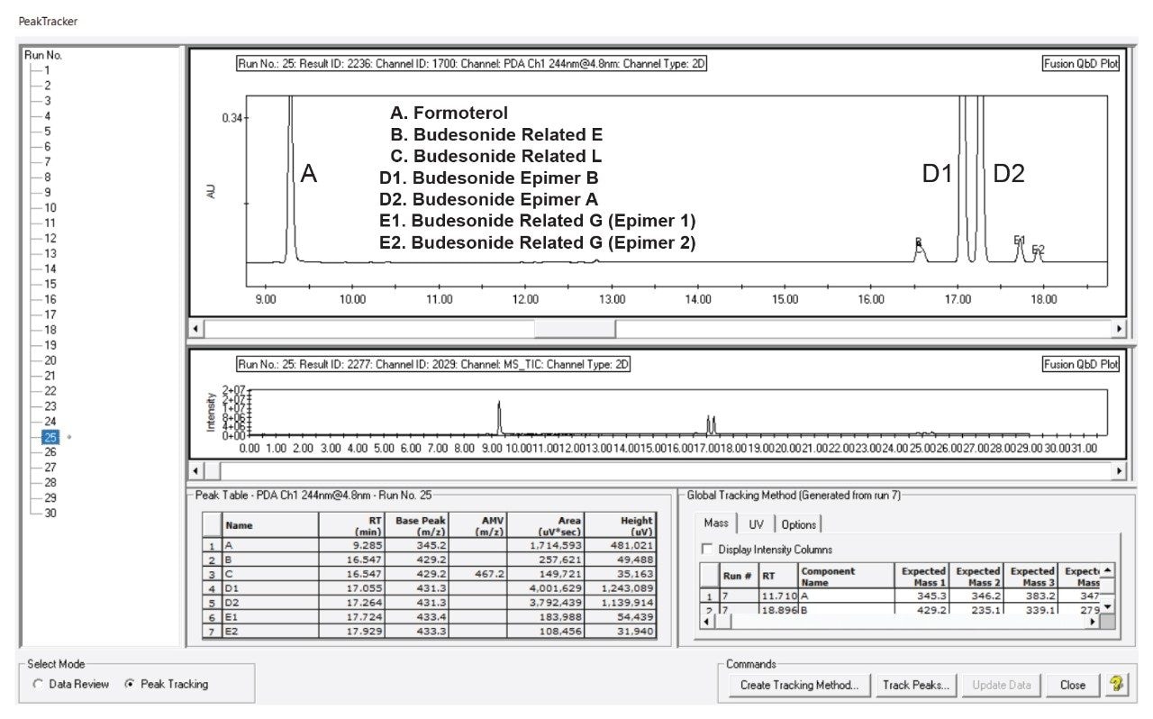Click the Height column header

[x=621, y=525]
